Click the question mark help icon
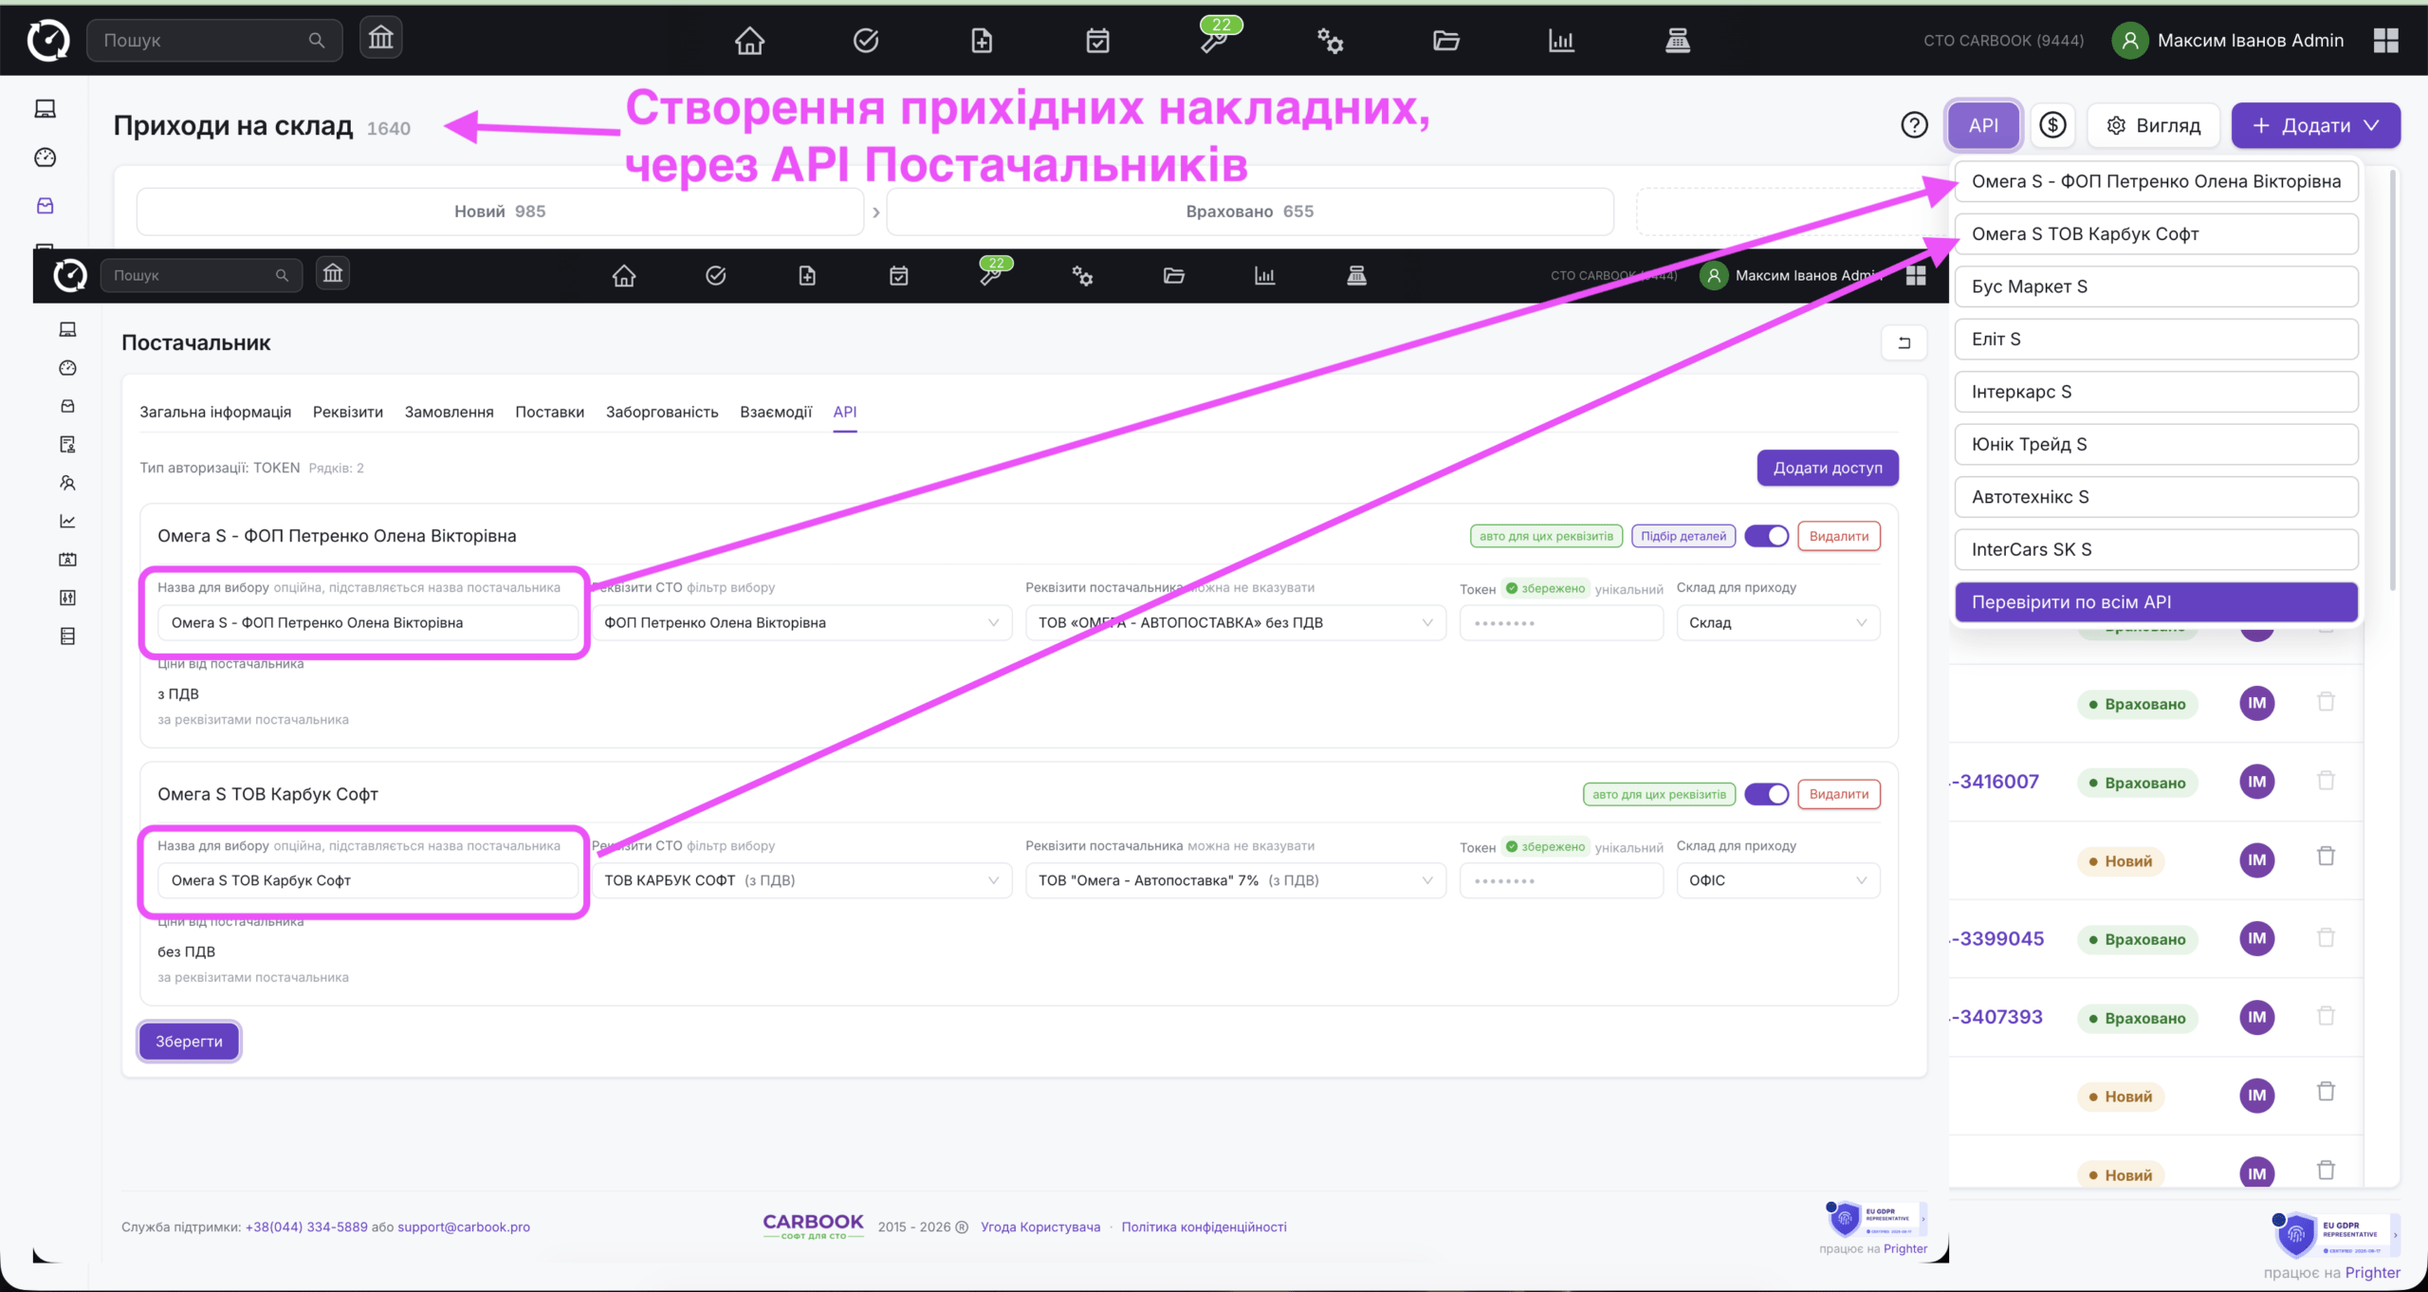The width and height of the screenshot is (2428, 1292). [x=1914, y=125]
